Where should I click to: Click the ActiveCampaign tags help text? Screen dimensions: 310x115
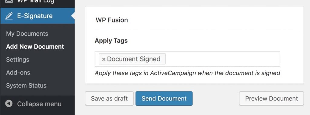click(x=187, y=73)
